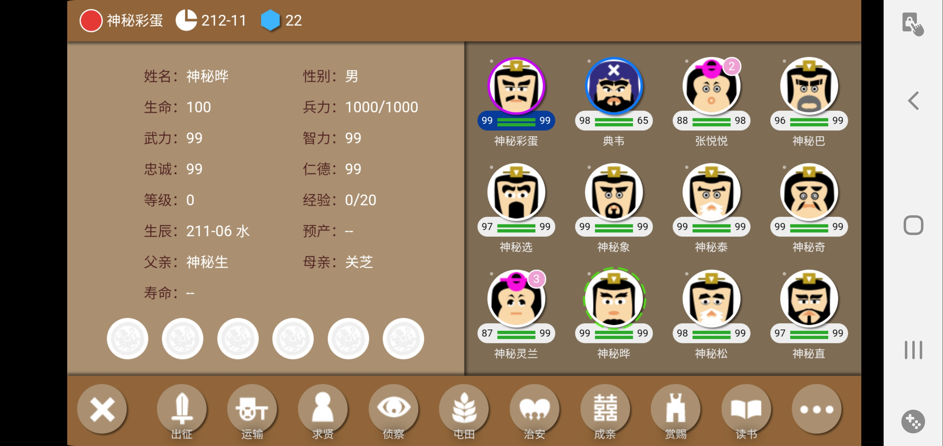Image resolution: width=943 pixels, height=446 pixels.
Task: Open Android recent apps button
Action: [913, 350]
